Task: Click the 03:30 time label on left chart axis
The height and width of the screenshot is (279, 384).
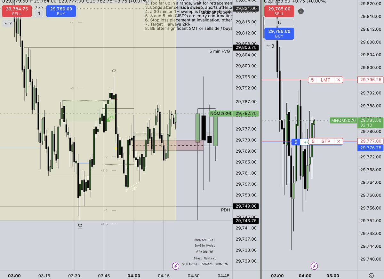Action: (74, 276)
